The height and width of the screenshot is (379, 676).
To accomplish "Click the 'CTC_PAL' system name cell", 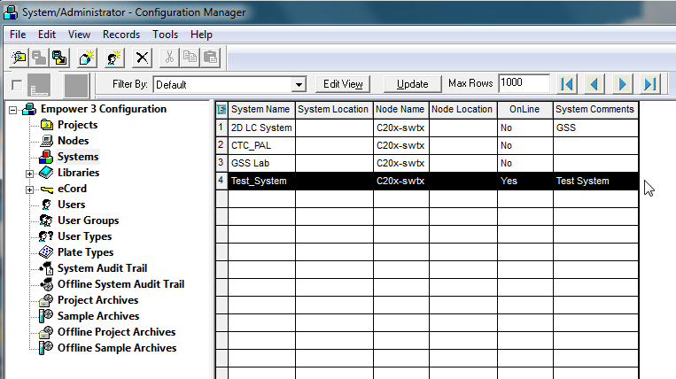I will [261, 145].
